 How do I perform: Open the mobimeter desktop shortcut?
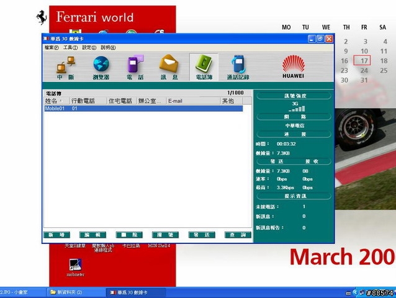[75, 267]
